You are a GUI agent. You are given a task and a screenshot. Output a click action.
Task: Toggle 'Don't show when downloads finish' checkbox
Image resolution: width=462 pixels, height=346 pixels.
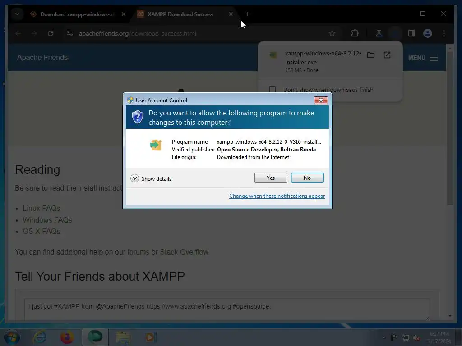point(273,90)
